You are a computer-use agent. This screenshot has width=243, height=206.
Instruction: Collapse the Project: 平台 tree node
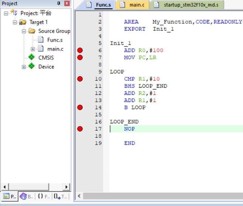[x=6, y=13]
